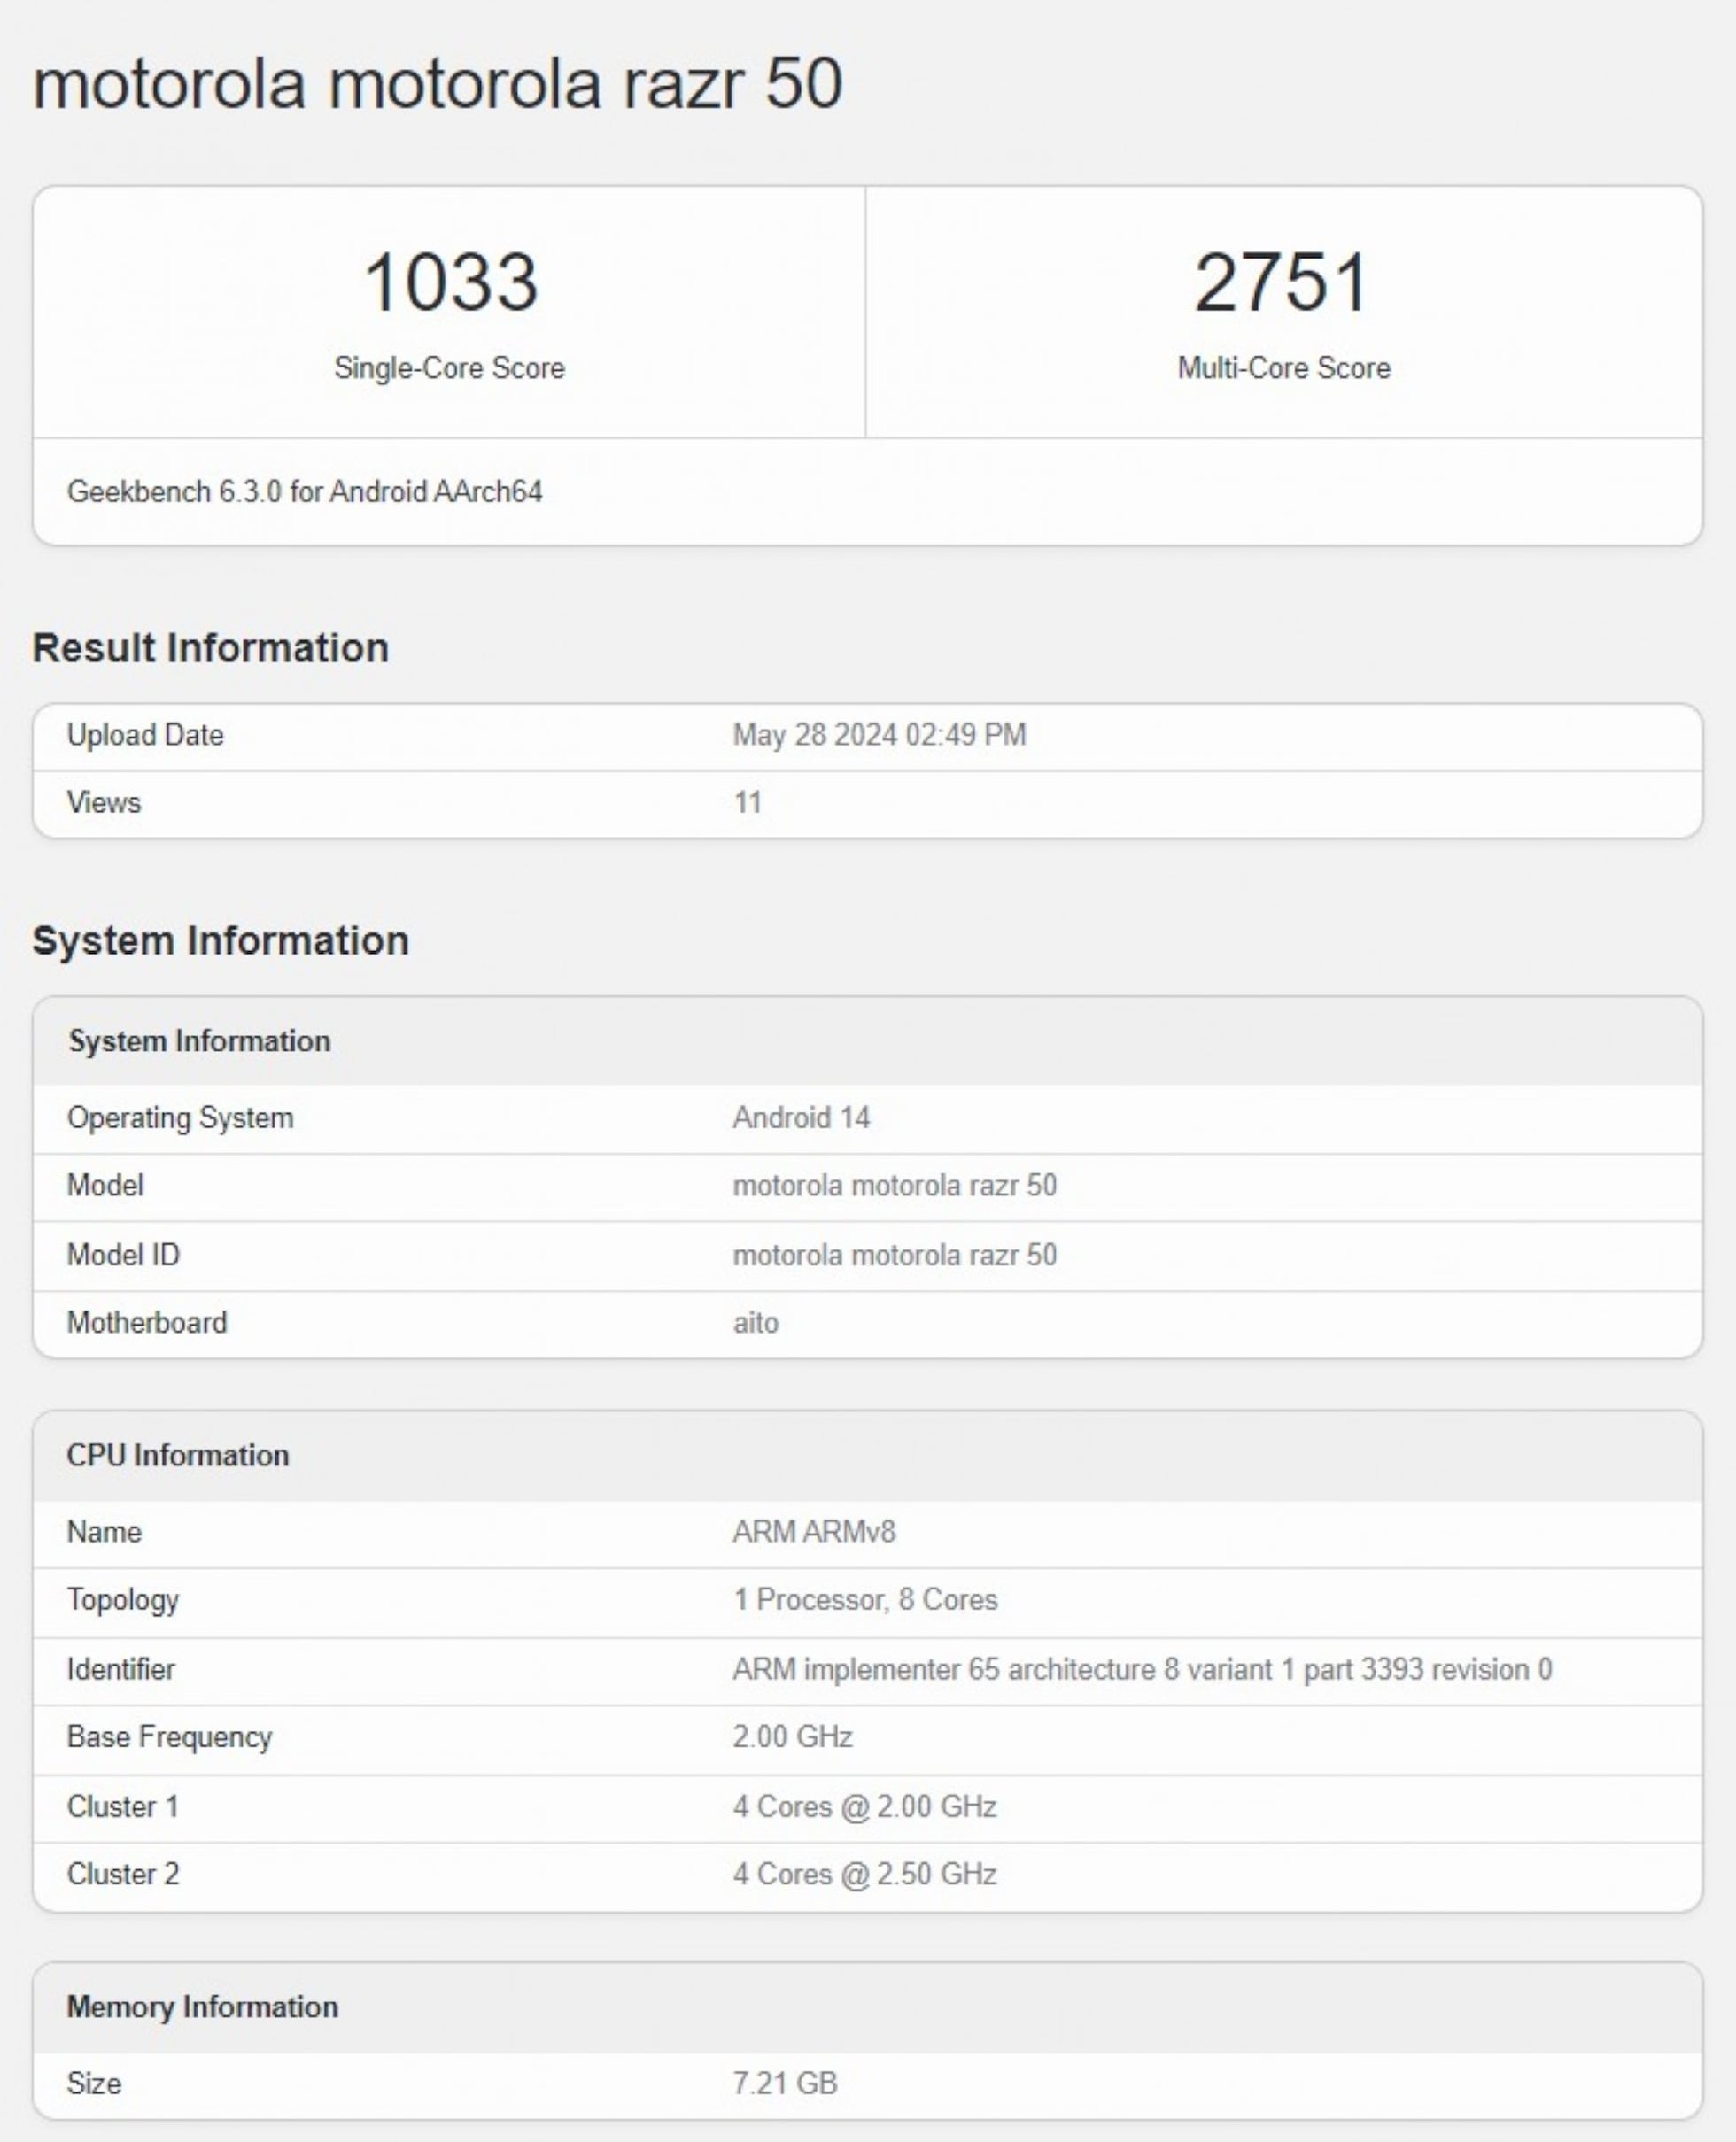This screenshot has height=2142, width=1736.
Task: Click the Result Information heading
Action: pos(210,647)
